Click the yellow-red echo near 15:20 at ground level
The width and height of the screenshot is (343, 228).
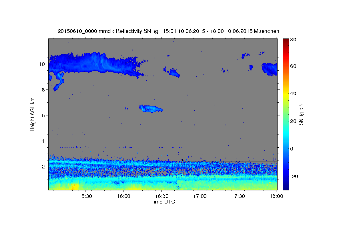pyautogui.click(x=74, y=186)
